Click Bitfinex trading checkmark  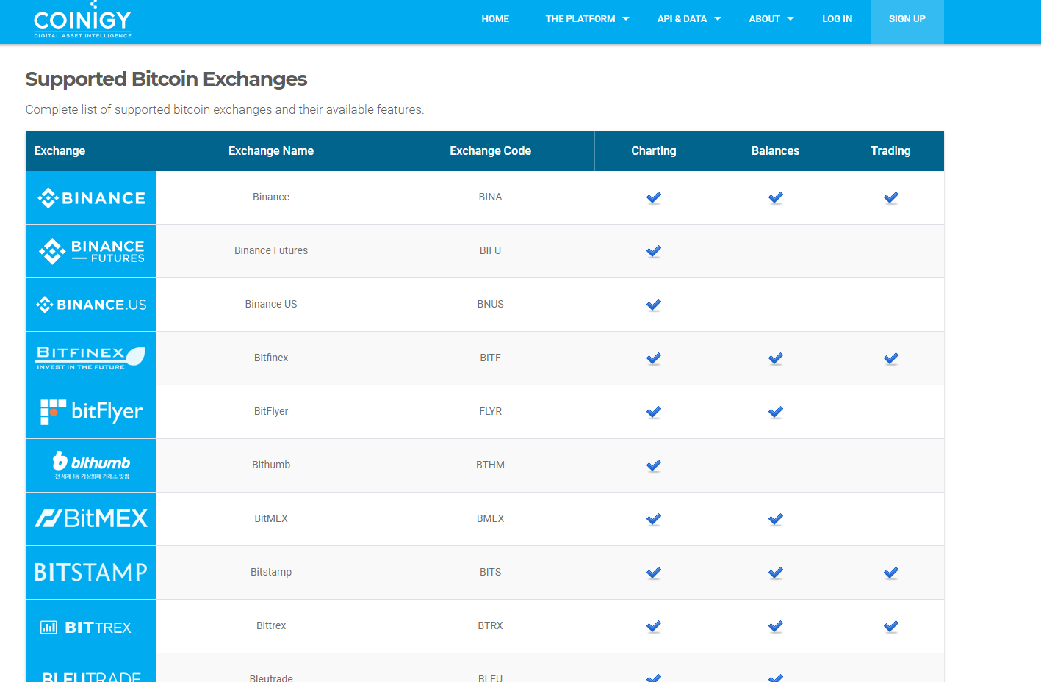tap(891, 358)
